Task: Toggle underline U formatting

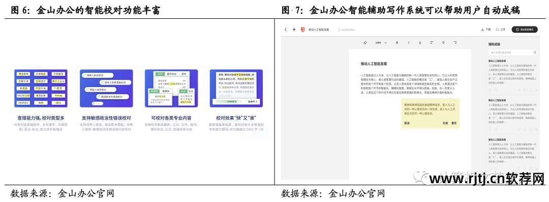Action: [x=420, y=42]
